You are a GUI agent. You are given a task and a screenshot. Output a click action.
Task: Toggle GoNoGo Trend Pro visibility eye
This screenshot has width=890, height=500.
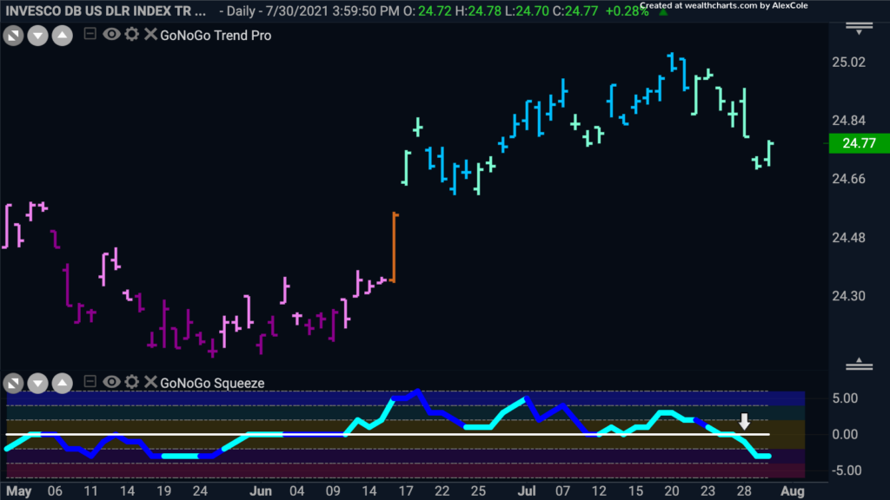111,35
